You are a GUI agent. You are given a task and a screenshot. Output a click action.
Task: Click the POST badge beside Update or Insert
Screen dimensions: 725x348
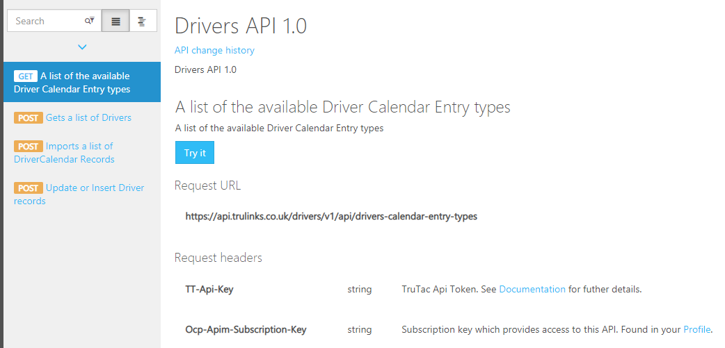pos(29,188)
